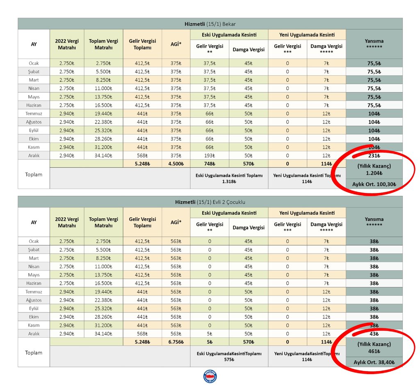Click the Toplam cell of the first table
Image resolution: width=420 pixels, height=385 pixels.
(33, 174)
